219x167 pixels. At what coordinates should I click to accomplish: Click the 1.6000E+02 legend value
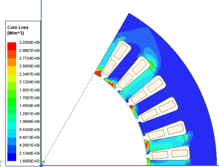(30, 161)
